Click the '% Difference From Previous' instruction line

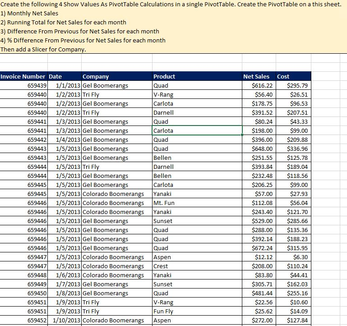click(x=83, y=41)
